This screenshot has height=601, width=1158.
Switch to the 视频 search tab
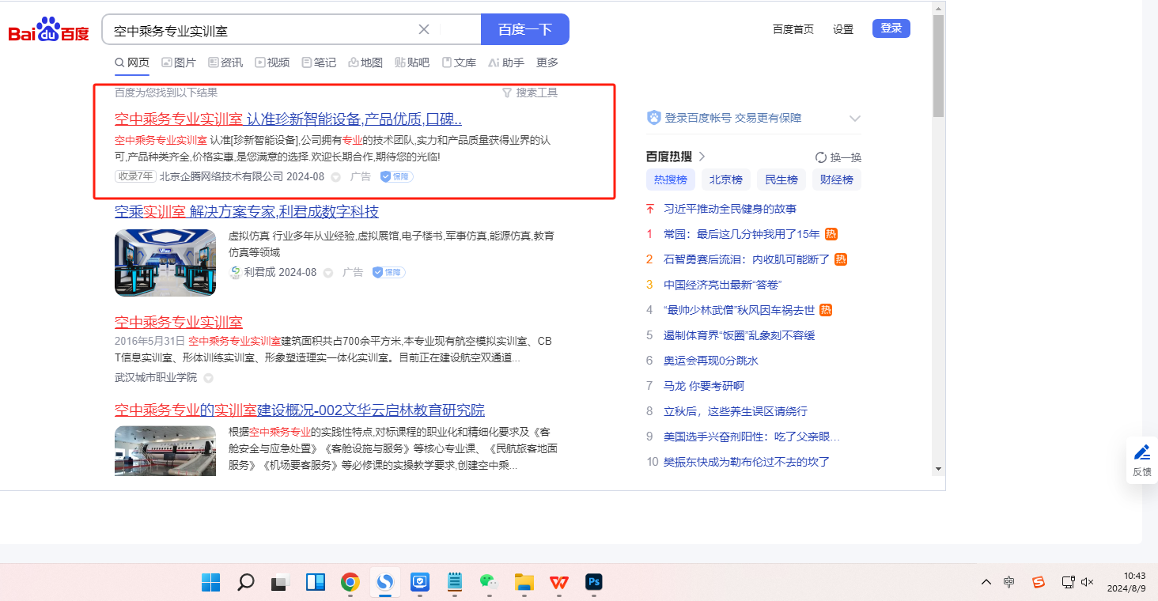click(272, 62)
